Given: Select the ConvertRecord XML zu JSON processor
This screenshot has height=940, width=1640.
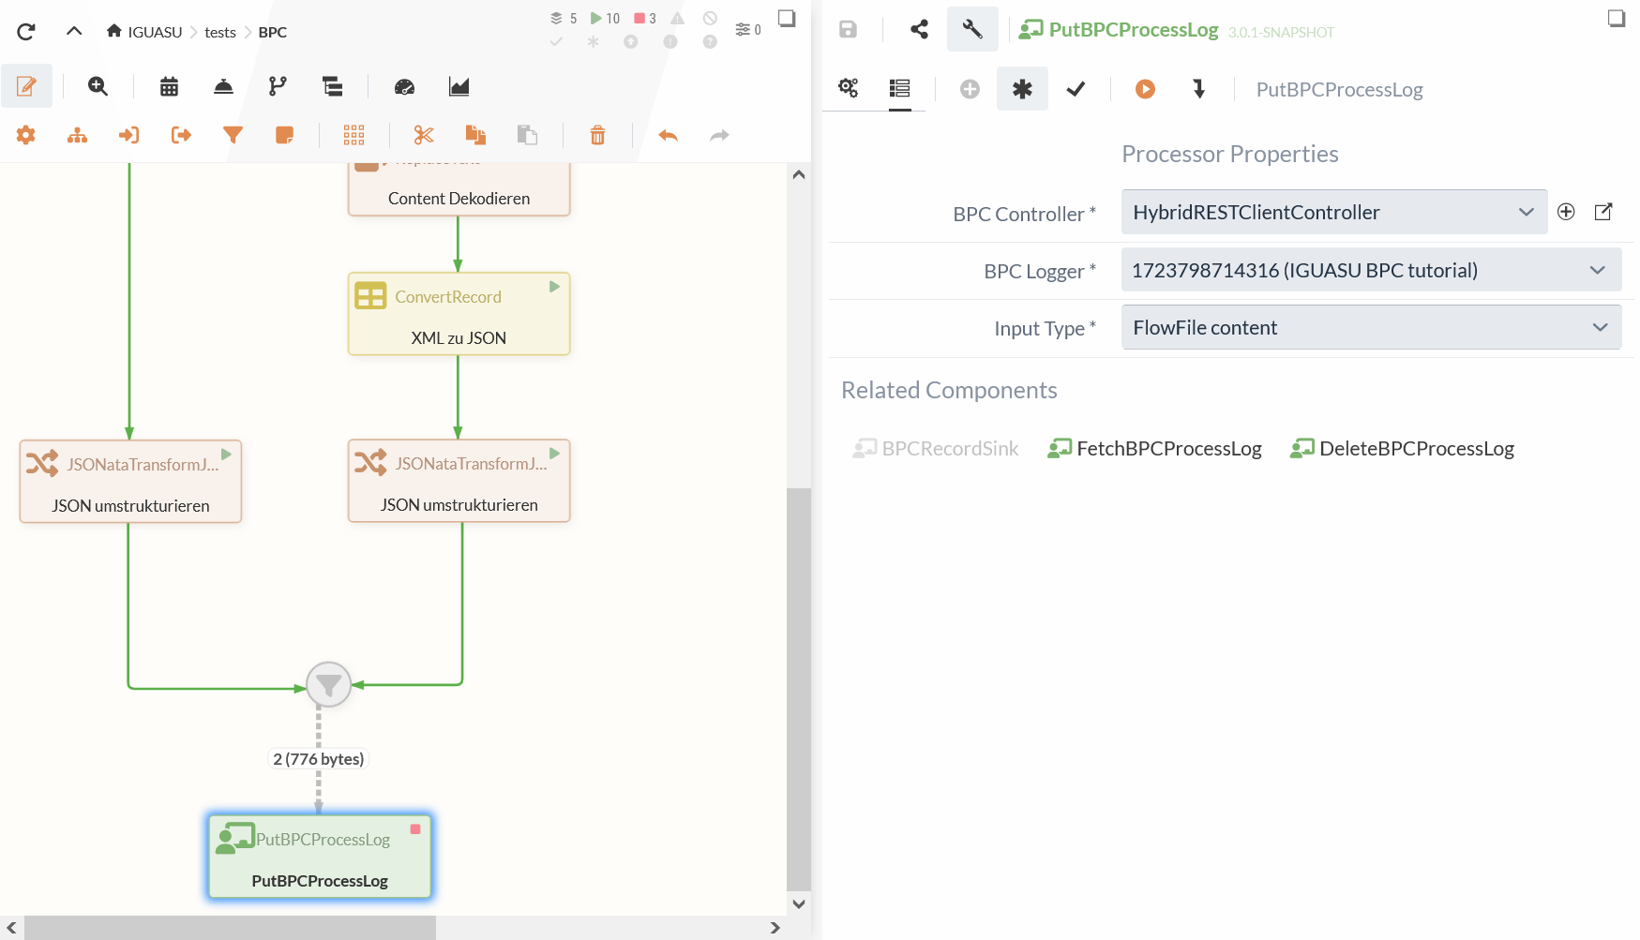Looking at the screenshot, I should point(459,314).
